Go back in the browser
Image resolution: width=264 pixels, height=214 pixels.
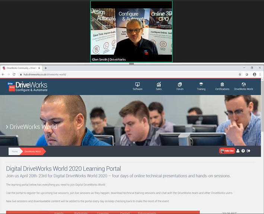pyautogui.click(x=3, y=74)
